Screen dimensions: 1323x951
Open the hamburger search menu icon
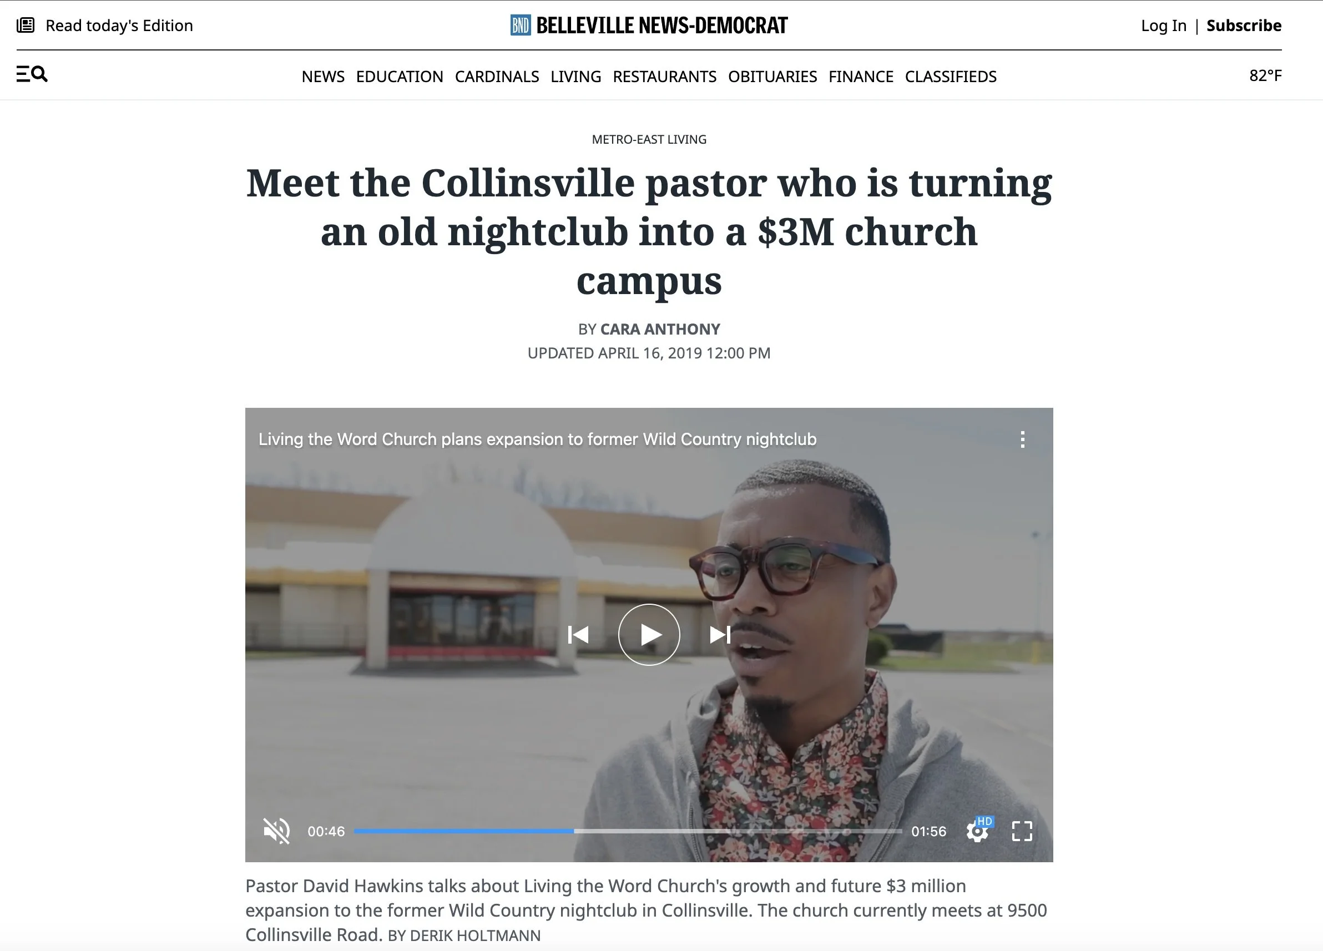(x=32, y=74)
